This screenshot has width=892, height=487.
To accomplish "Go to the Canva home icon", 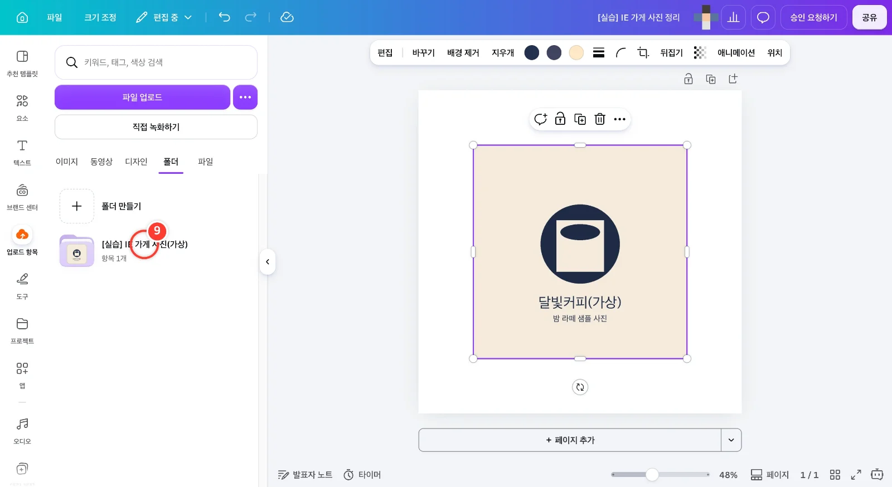I will point(22,17).
